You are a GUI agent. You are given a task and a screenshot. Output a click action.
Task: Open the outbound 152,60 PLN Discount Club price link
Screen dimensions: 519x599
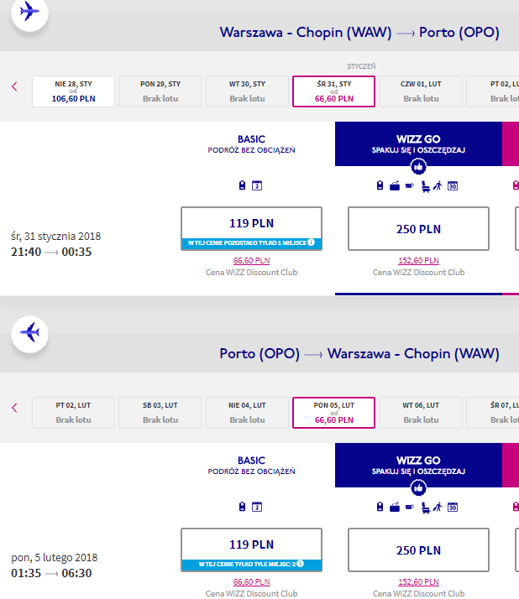click(418, 261)
